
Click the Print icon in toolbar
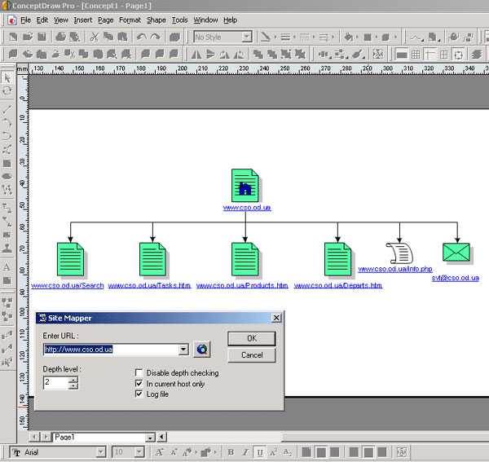click(60, 37)
